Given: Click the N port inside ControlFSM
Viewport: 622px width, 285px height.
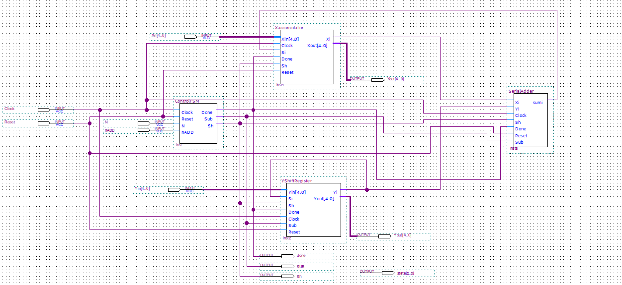Looking at the screenshot, I should [x=183, y=126].
